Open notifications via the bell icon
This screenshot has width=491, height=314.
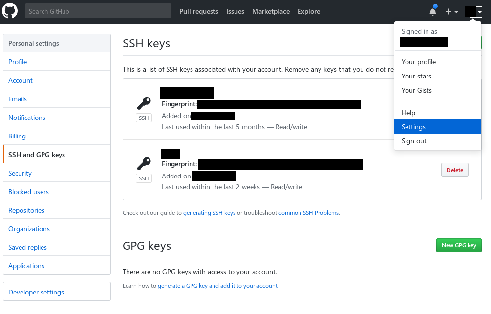tap(432, 11)
